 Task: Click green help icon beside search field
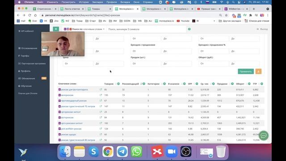(189, 29)
